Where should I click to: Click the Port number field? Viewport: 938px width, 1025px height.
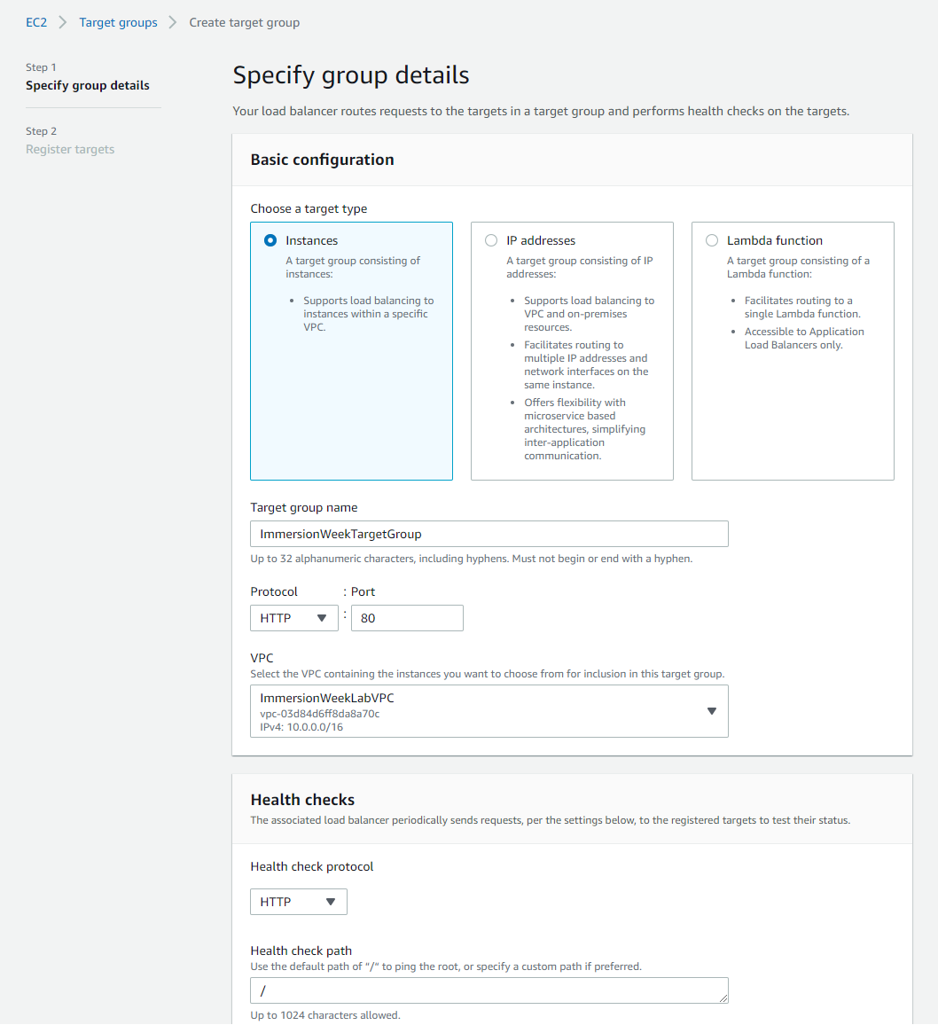tap(407, 618)
